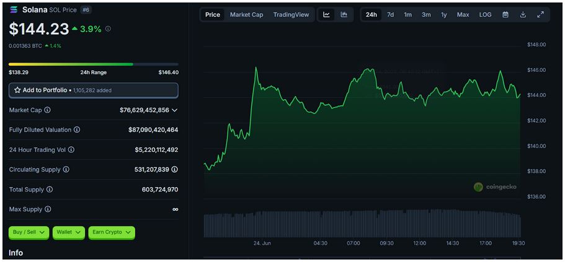The width and height of the screenshot is (565, 262).
Task: Open the Buy / Sell dropdown
Action: [29, 232]
